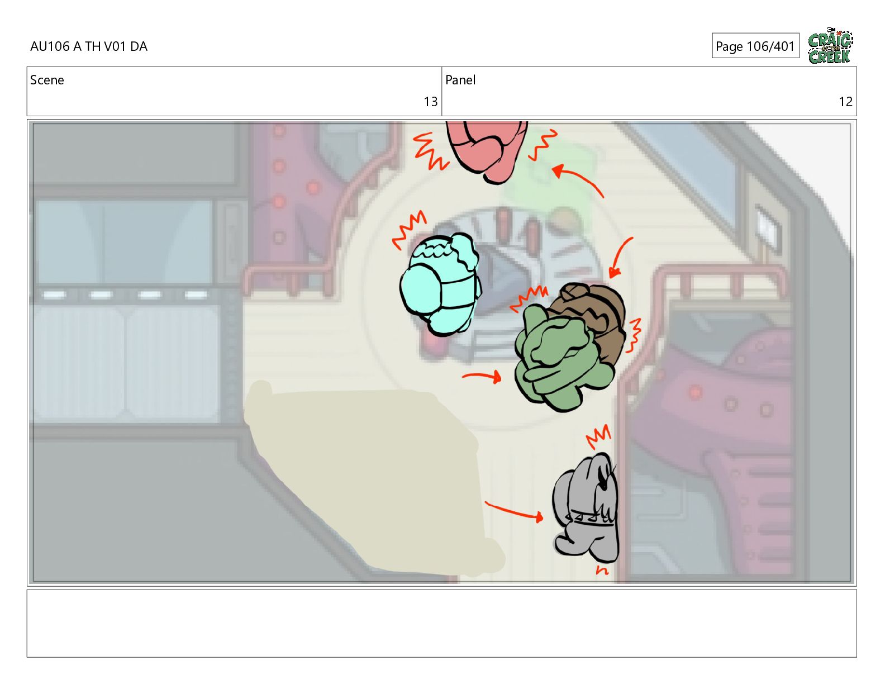The width and height of the screenshot is (885, 684).
Task: Click the storyboard panel thumbnail image
Action: [441, 353]
